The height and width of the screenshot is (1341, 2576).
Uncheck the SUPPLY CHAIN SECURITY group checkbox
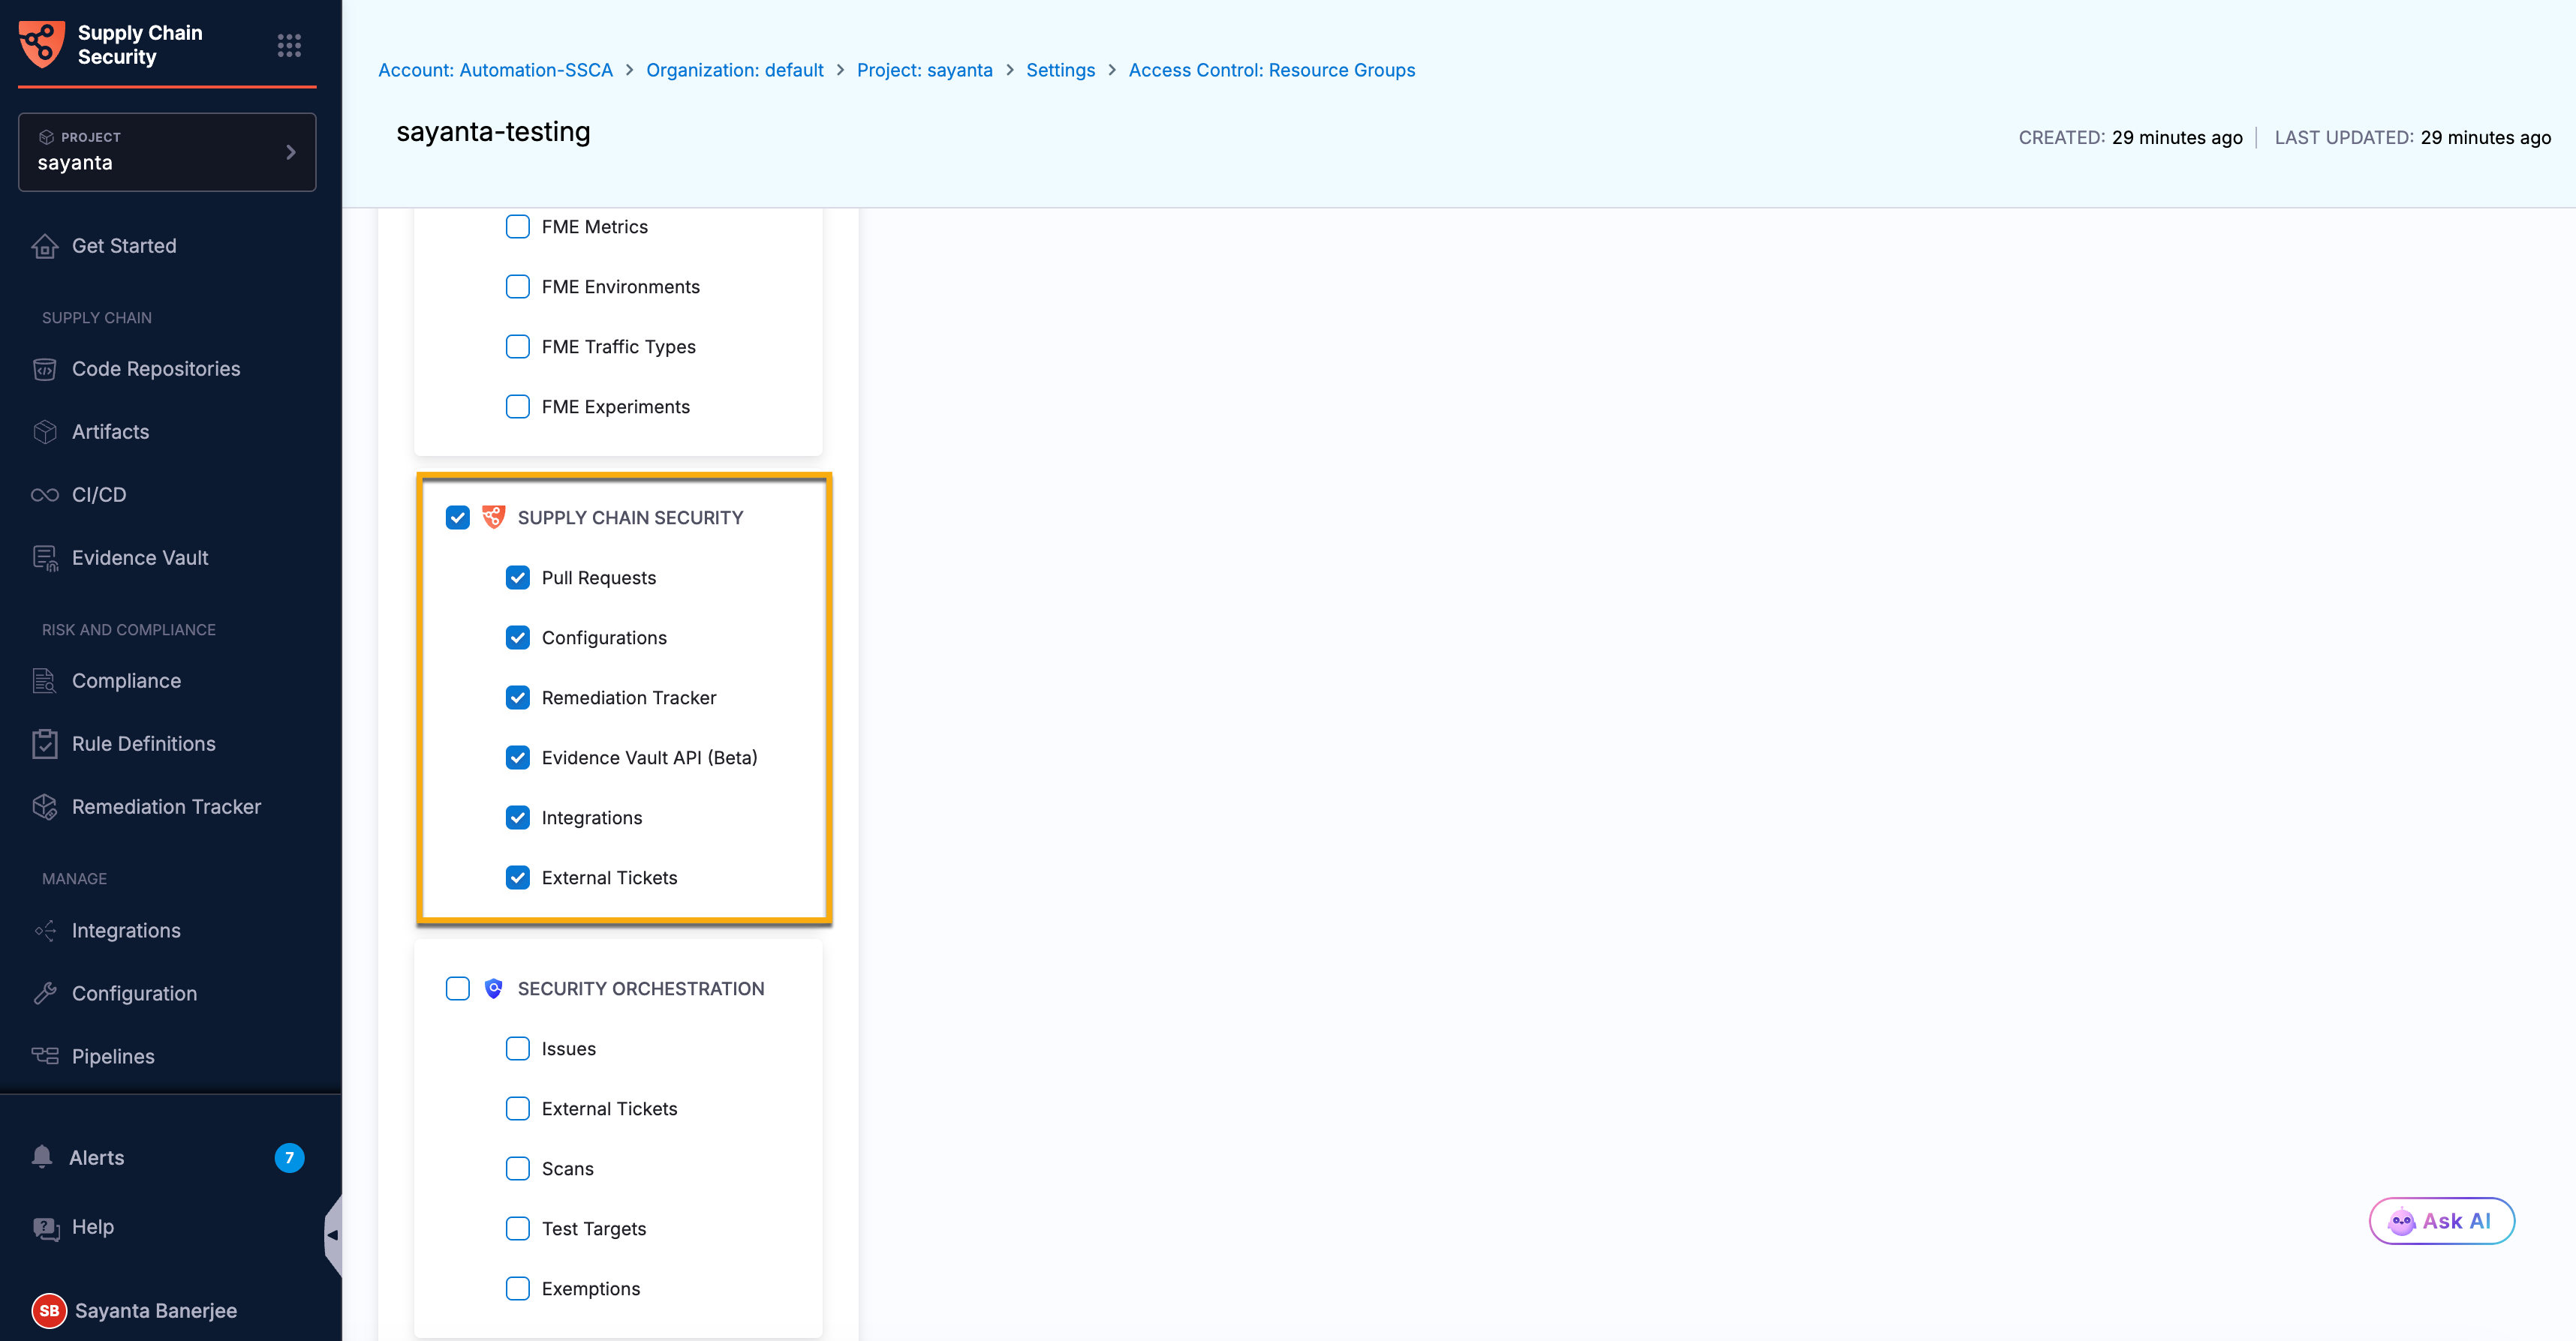458,517
